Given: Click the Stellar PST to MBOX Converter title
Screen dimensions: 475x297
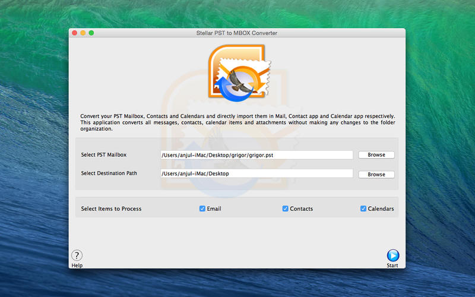Looking at the screenshot, I should click(x=237, y=33).
